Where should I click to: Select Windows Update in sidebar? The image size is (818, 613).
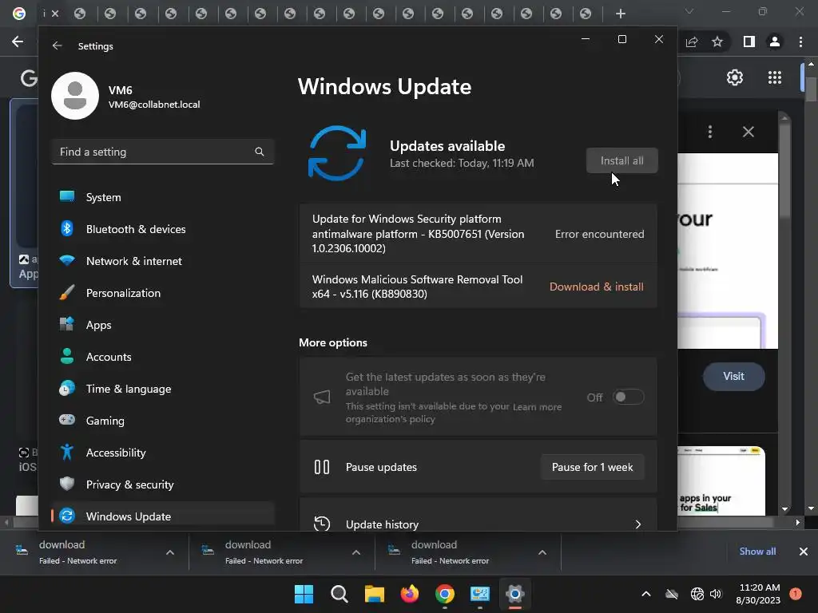[x=163, y=516]
